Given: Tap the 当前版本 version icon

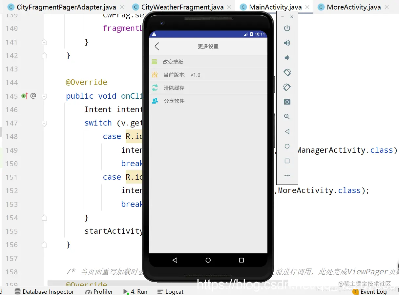Looking at the screenshot, I should click(155, 75).
